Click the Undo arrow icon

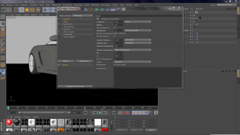pos(4,10)
